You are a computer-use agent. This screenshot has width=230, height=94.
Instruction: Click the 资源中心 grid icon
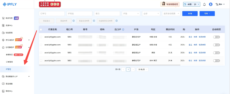coord(3,25)
